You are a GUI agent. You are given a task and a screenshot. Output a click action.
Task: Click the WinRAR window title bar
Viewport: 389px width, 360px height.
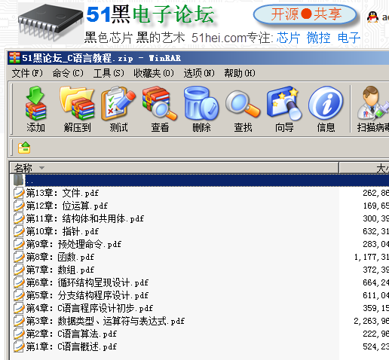tap(198, 58)
